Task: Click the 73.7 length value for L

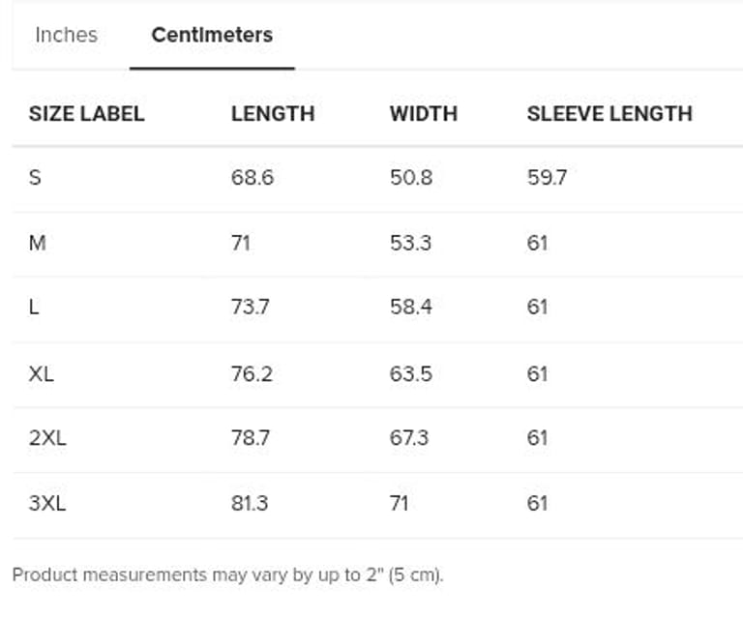Action: pos(251,308)
